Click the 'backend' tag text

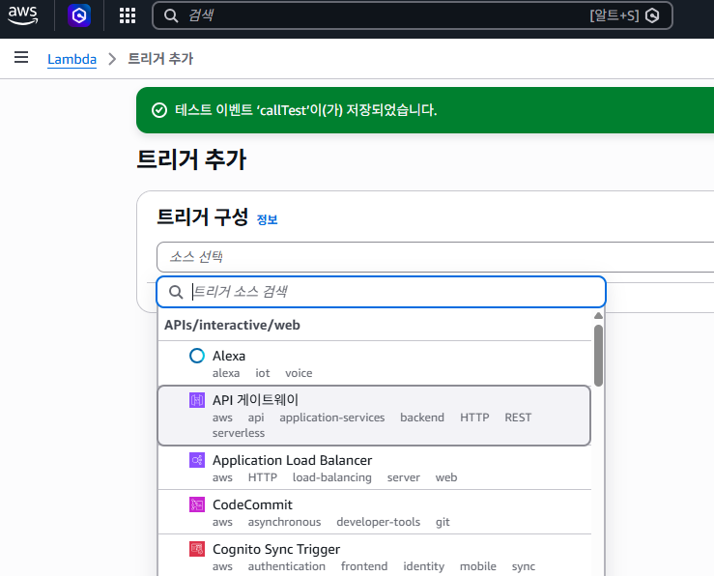pos(422,418)
